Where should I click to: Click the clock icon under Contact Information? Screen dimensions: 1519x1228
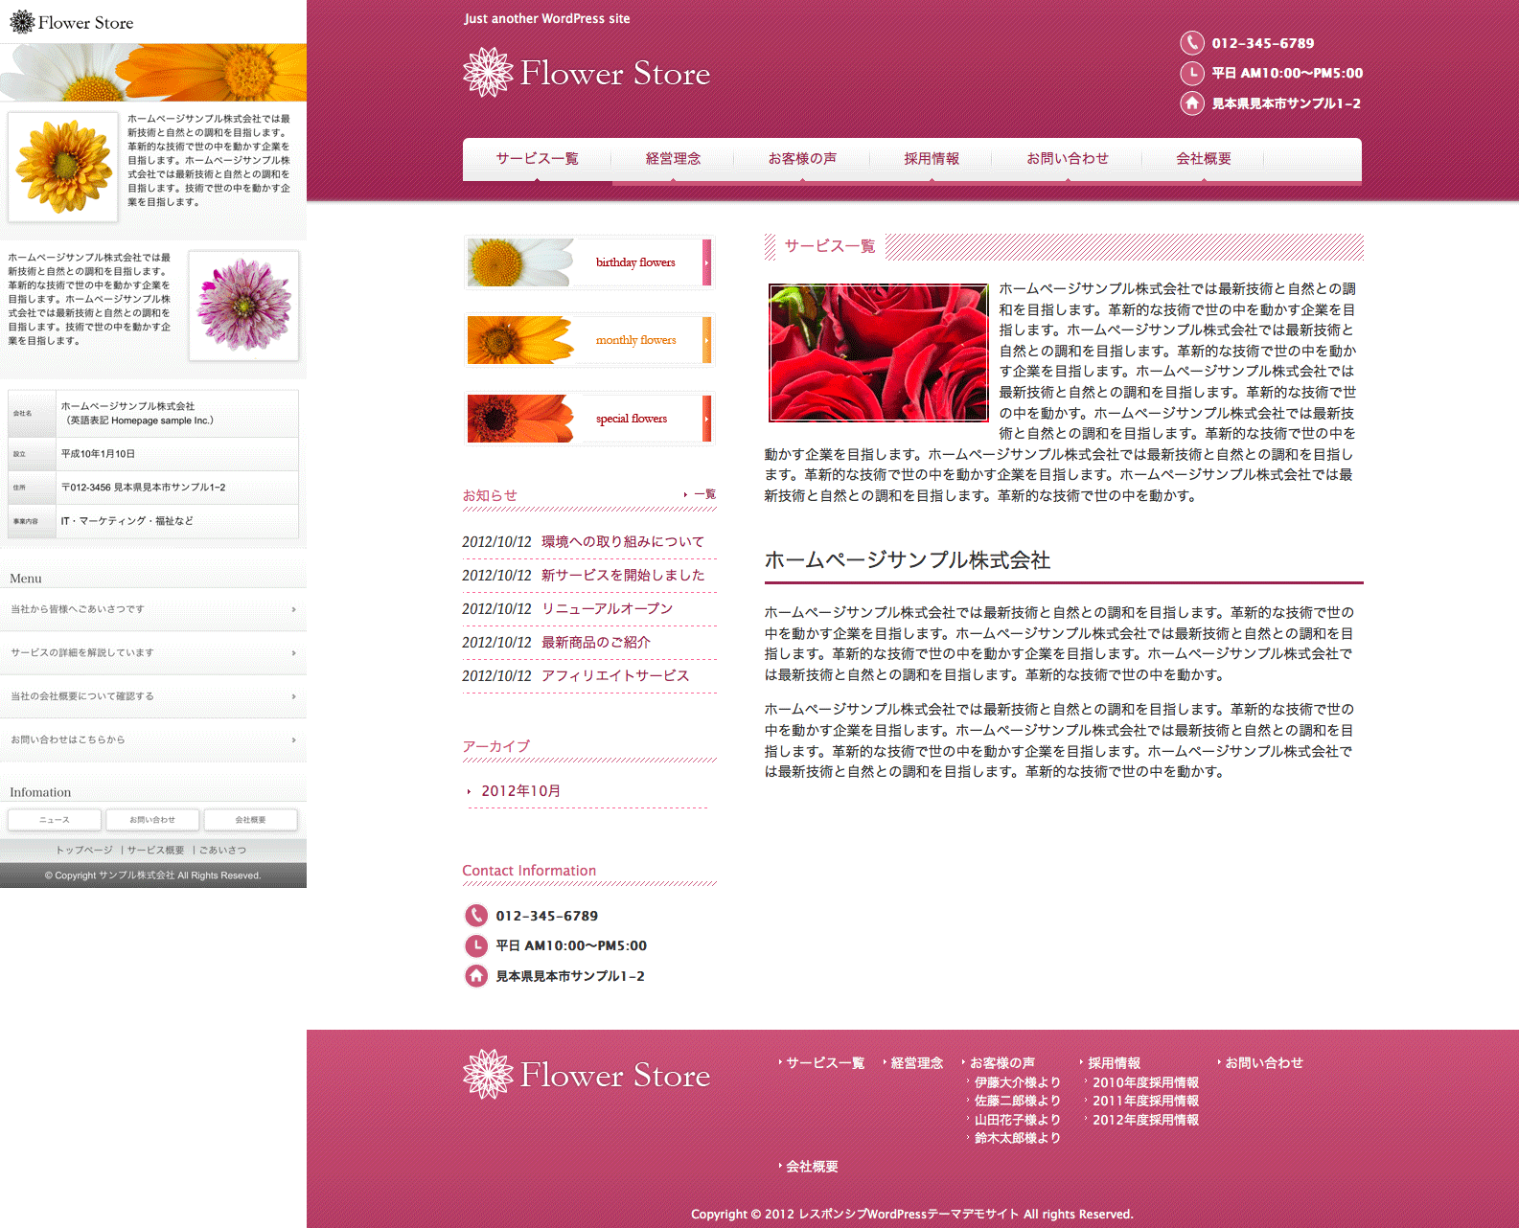pos(476,946)
